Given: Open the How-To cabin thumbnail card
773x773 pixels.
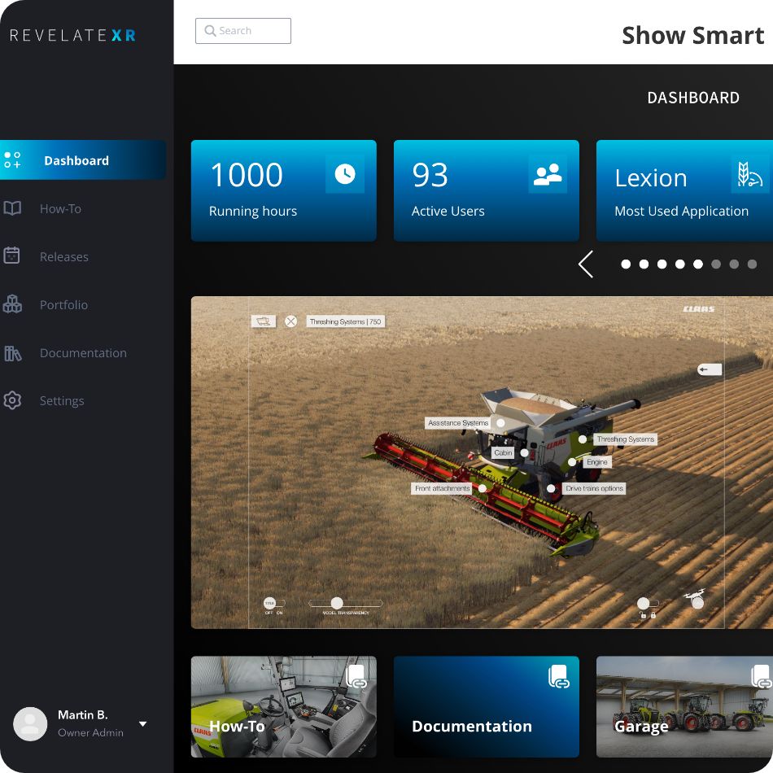Looking at the screenshot, I should point(283,706).
